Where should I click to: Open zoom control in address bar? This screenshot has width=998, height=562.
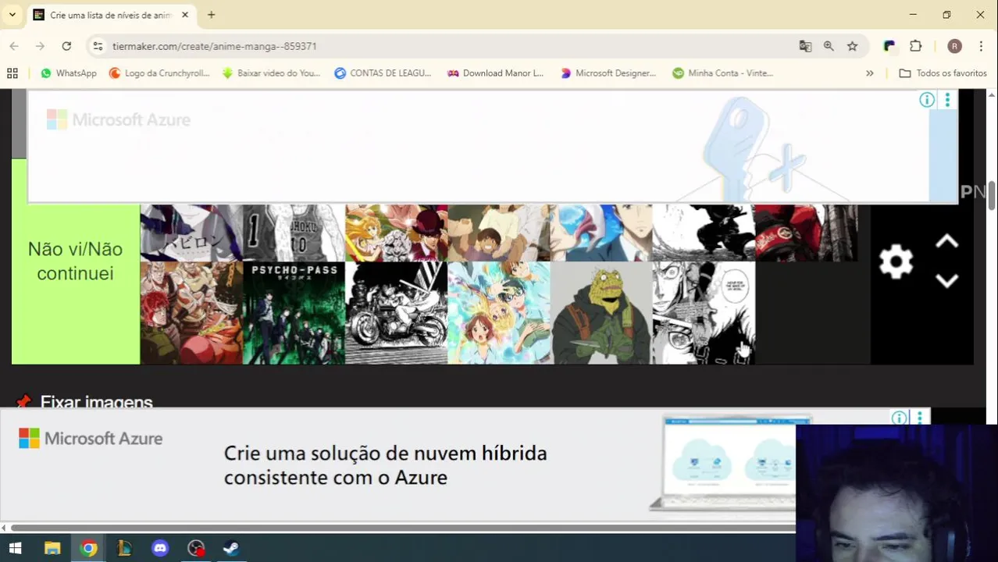point(829,46)
